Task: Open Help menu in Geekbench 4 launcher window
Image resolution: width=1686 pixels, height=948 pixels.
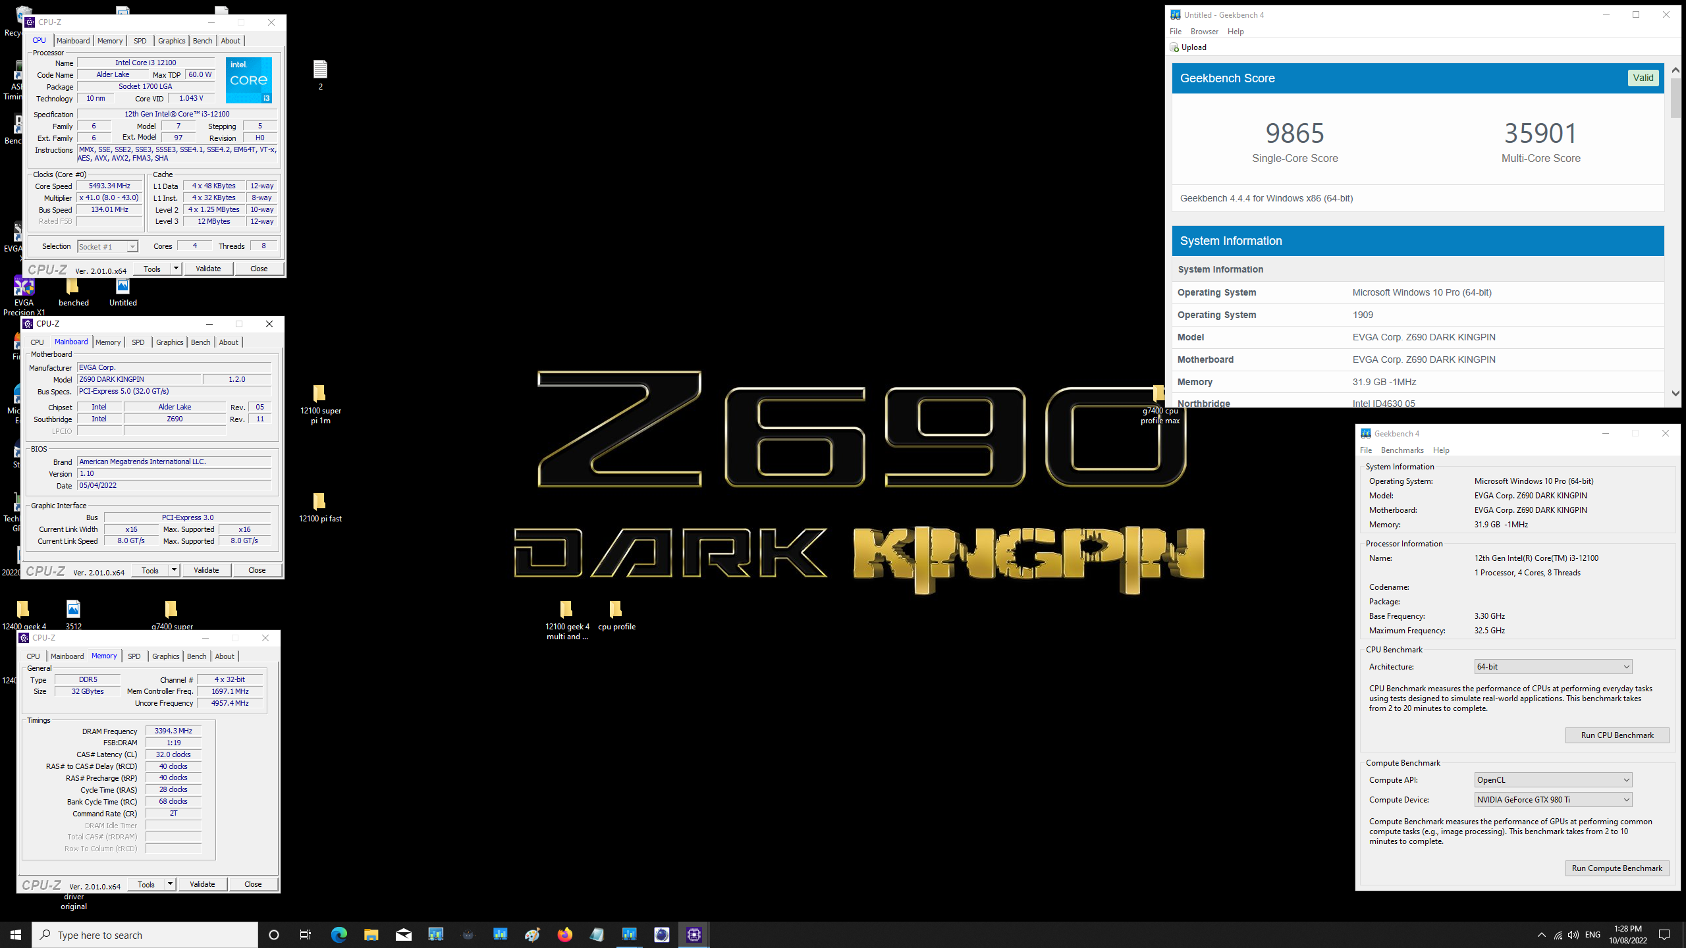Action: (x=1441, y=450)
